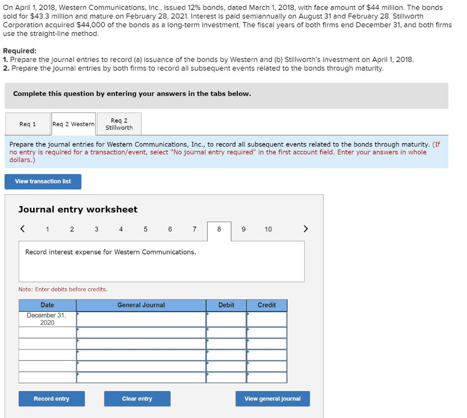This screenshot has width=467, height=418.
Task: Go to next journal entry with right chevron
Action: (306, 229)
